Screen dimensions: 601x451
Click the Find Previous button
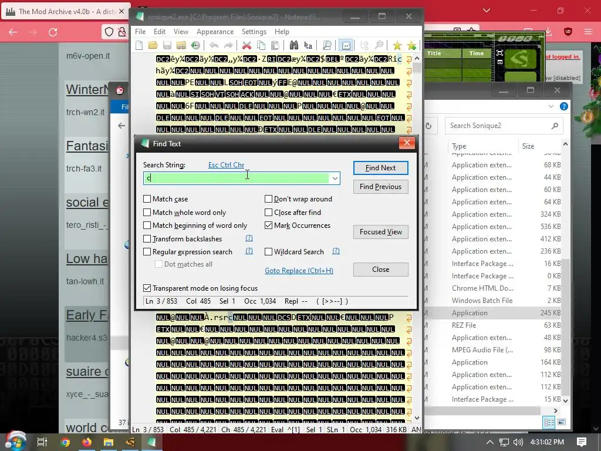tap(380, 186)
